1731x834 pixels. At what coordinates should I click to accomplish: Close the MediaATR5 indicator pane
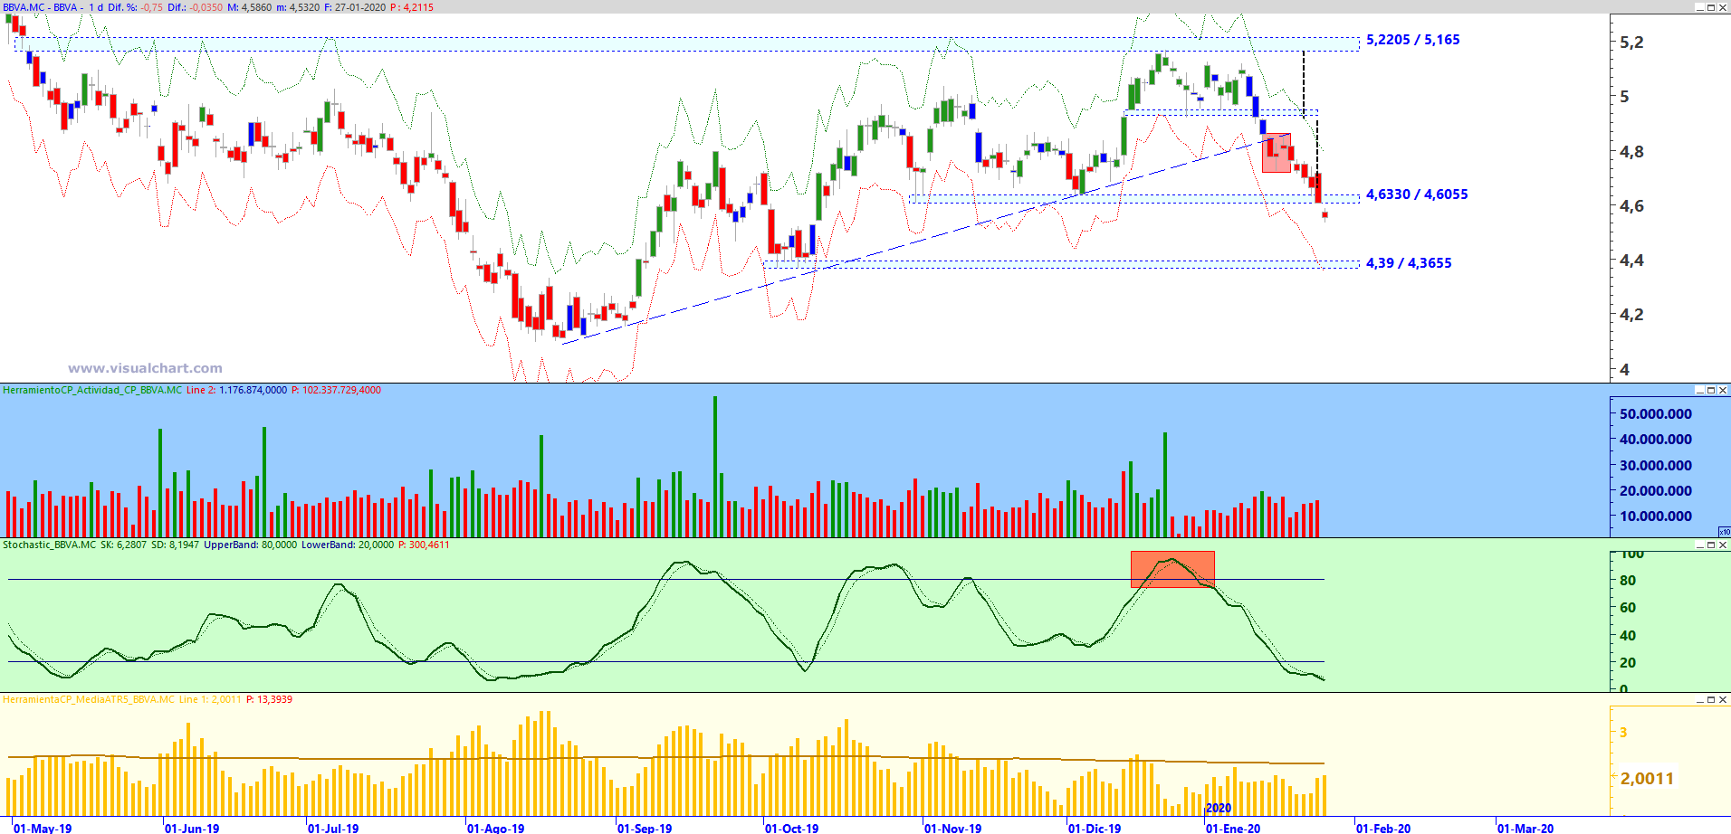click(x=1723, y=700)
